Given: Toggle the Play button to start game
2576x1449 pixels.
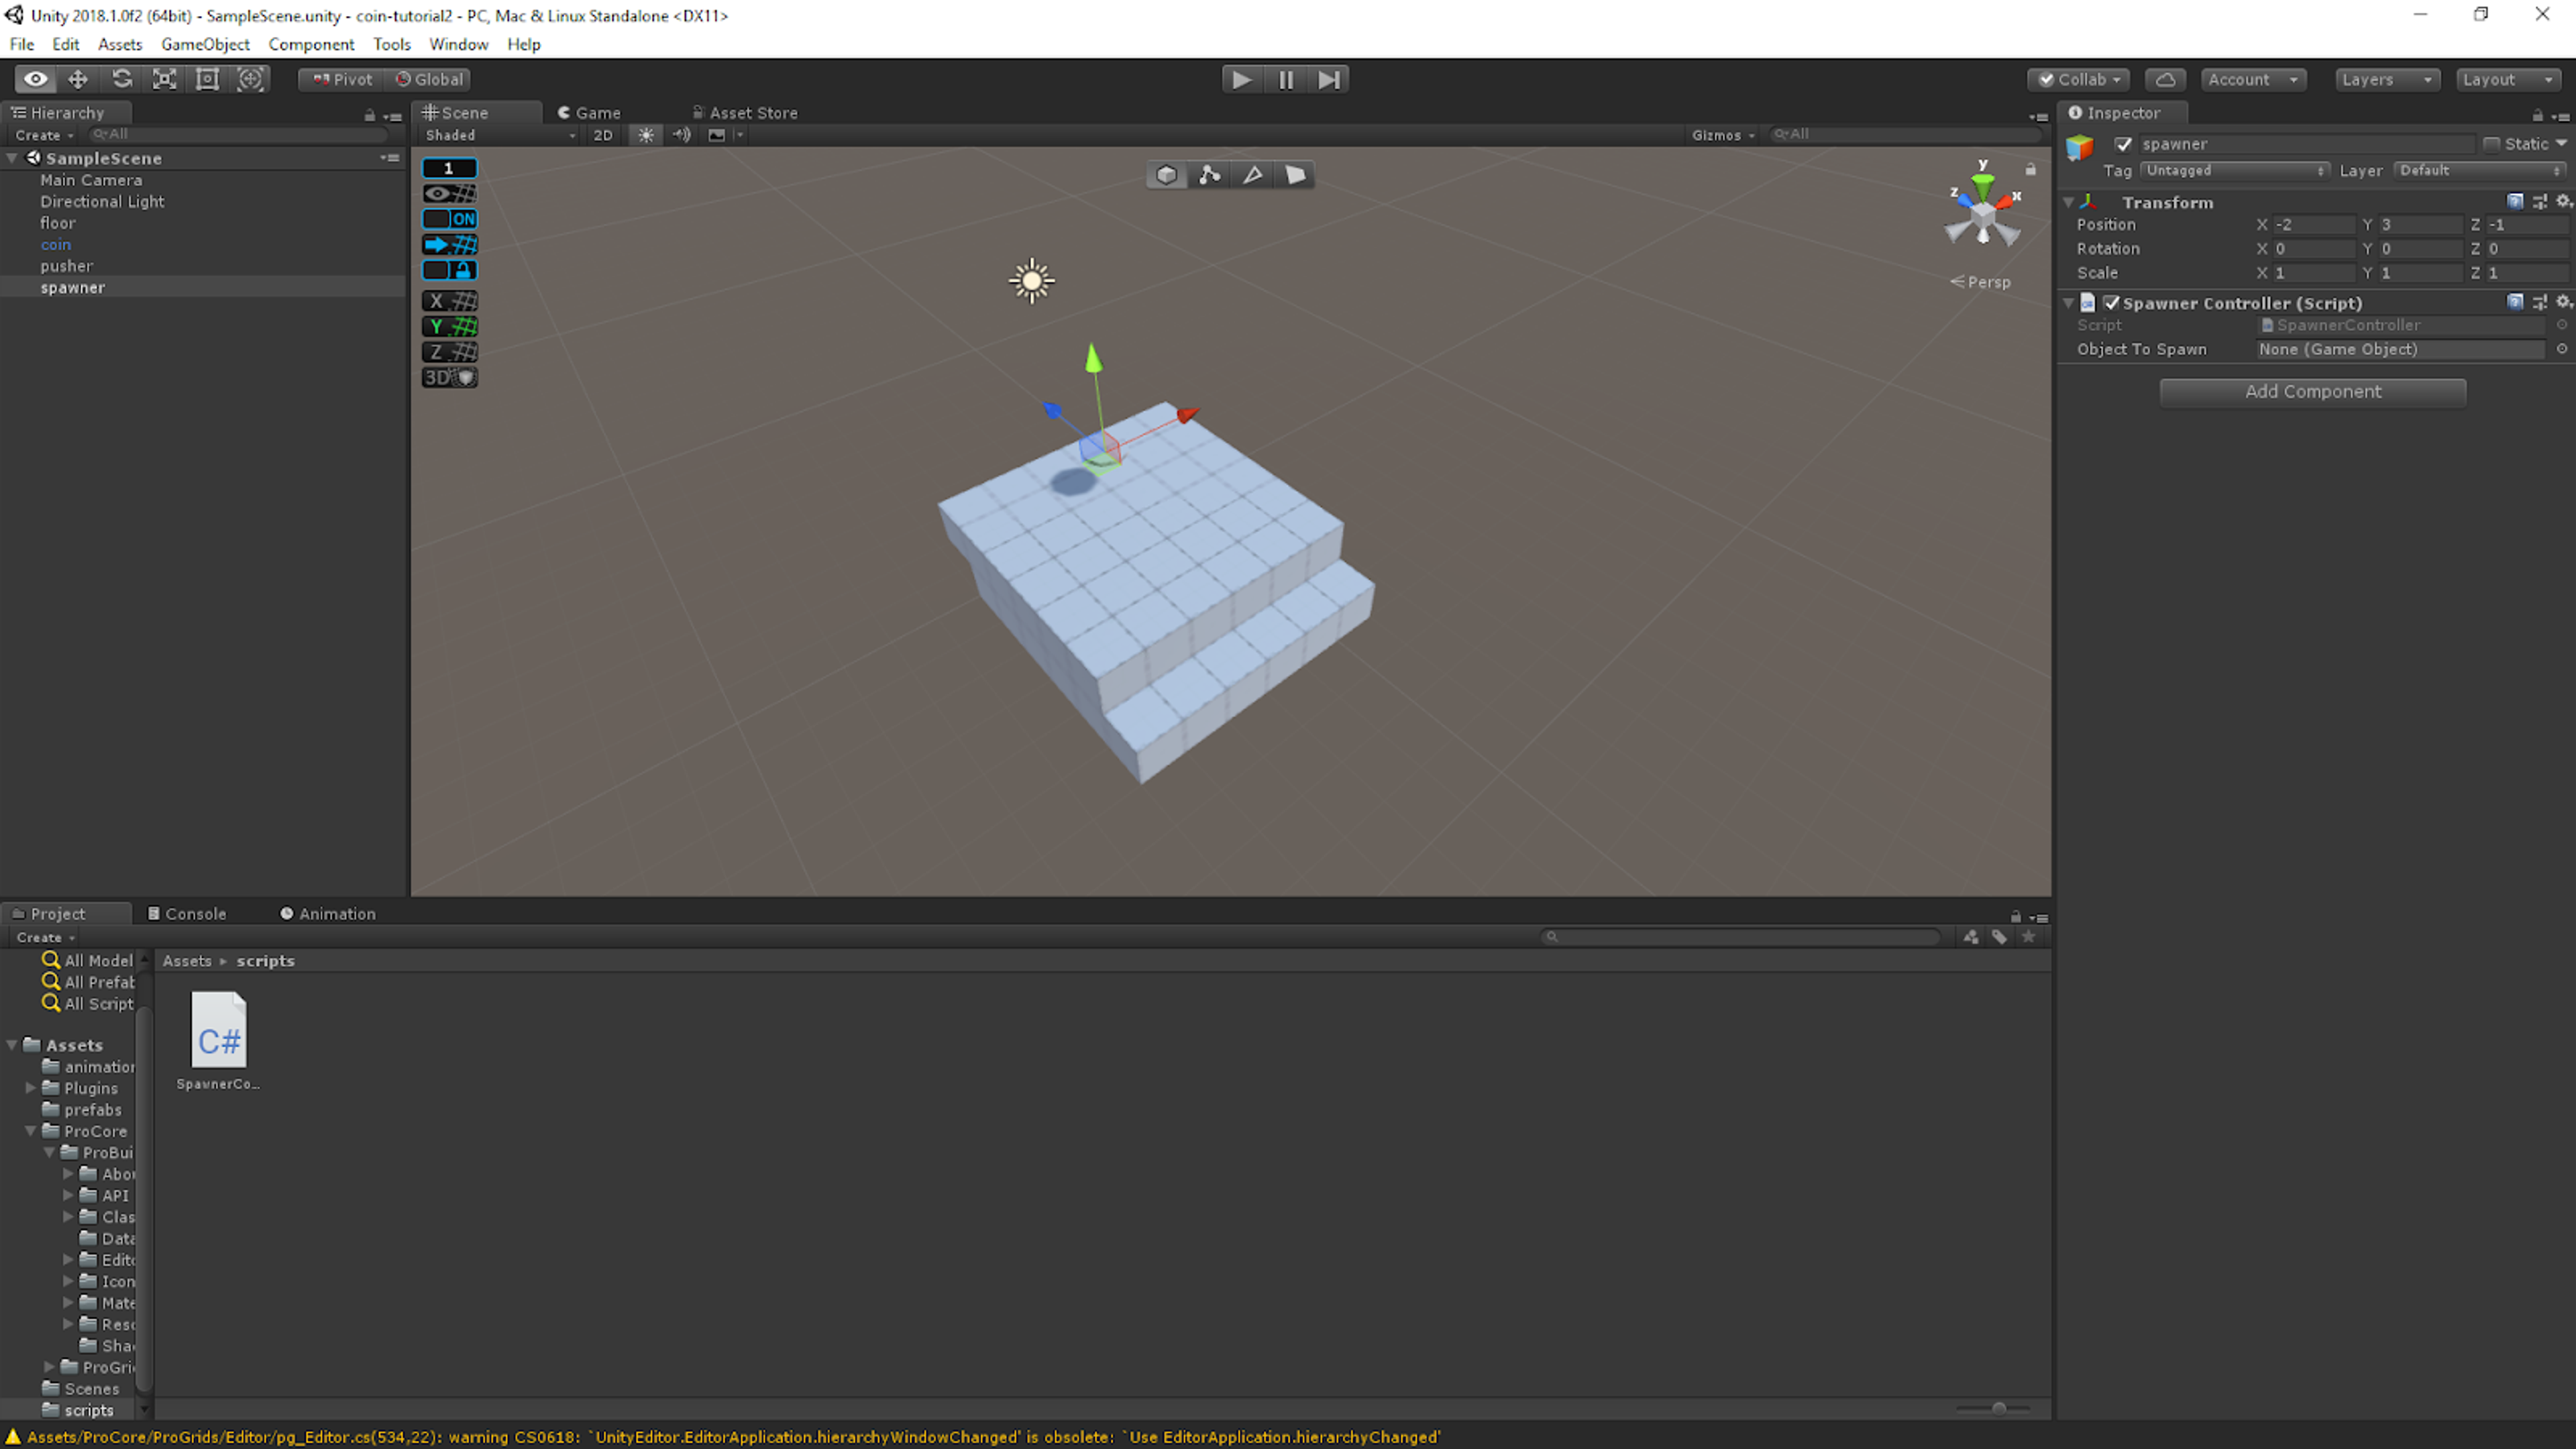Looking at the screenshot, I should [1244, 78].
